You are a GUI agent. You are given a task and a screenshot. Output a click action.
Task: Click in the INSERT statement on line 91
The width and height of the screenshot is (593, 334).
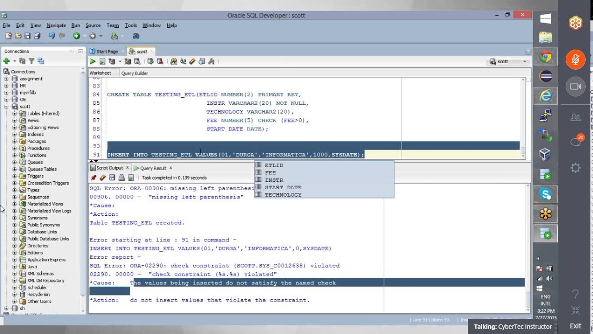point(236,154)
